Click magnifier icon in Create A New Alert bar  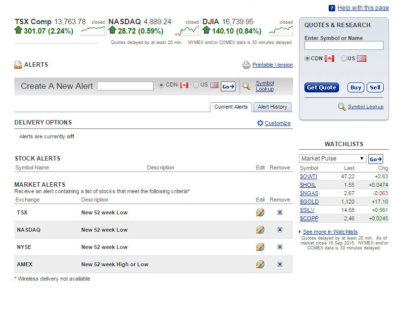point(247,86)
